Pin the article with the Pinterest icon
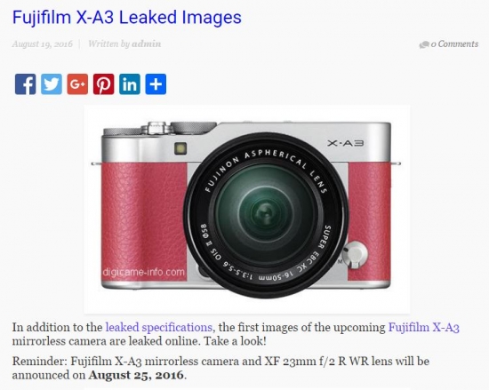The width and height of the screenshot is (489, 390). coord(103,84)
